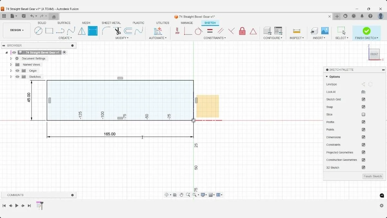The width and height of the screenshot is (387, 218).
Task: Toggle the Snap checkbox
Action: click(x=363, y=107)
